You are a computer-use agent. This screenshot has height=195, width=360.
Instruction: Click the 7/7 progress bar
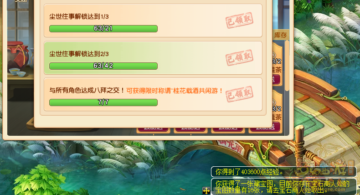tap(103, 102)
